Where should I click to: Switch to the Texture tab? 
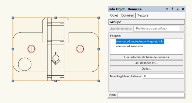[x=143, y=15]
